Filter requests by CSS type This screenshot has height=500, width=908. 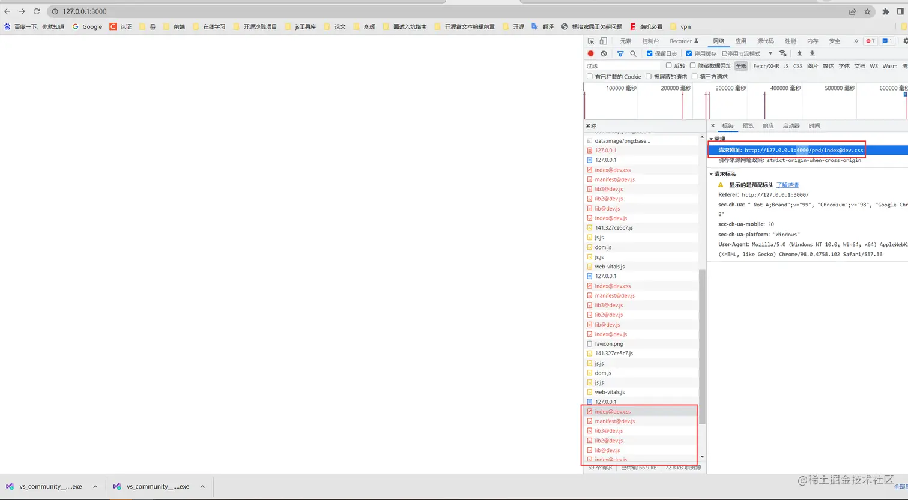(x=798, y=66)
